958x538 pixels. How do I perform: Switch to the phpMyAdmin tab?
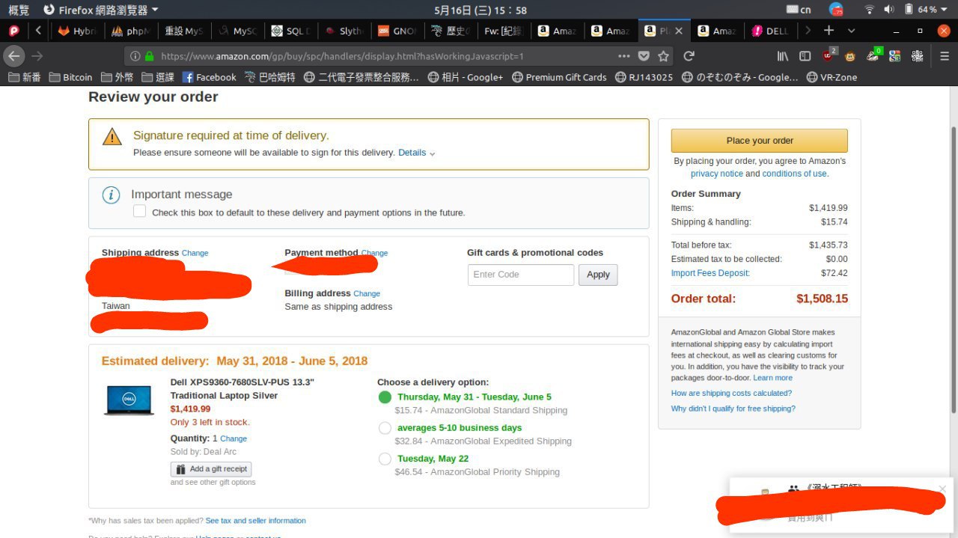coord(131,31)
